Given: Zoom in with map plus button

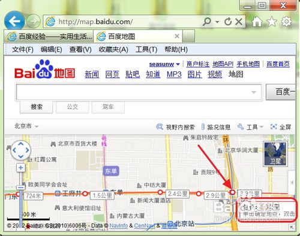Looking at the screenshot, I should coord(21,168).
